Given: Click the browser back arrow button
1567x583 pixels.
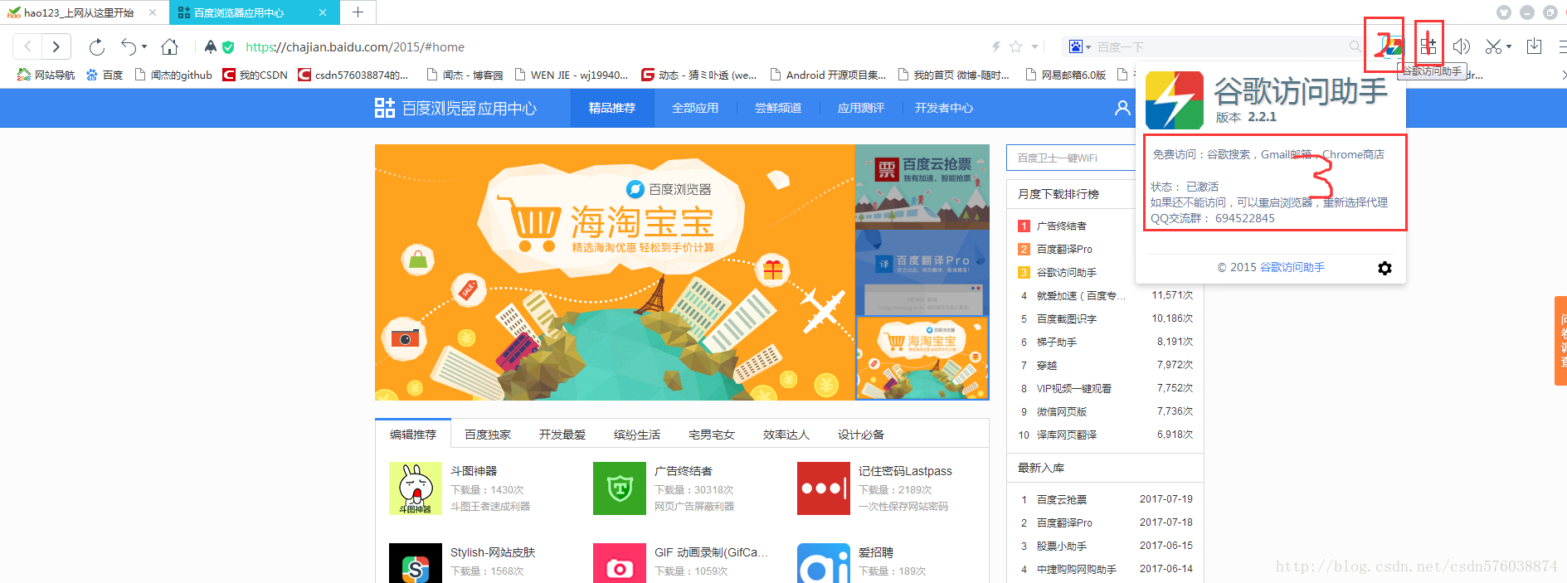Looking at the screenshot, I should [x=27, y=46].
